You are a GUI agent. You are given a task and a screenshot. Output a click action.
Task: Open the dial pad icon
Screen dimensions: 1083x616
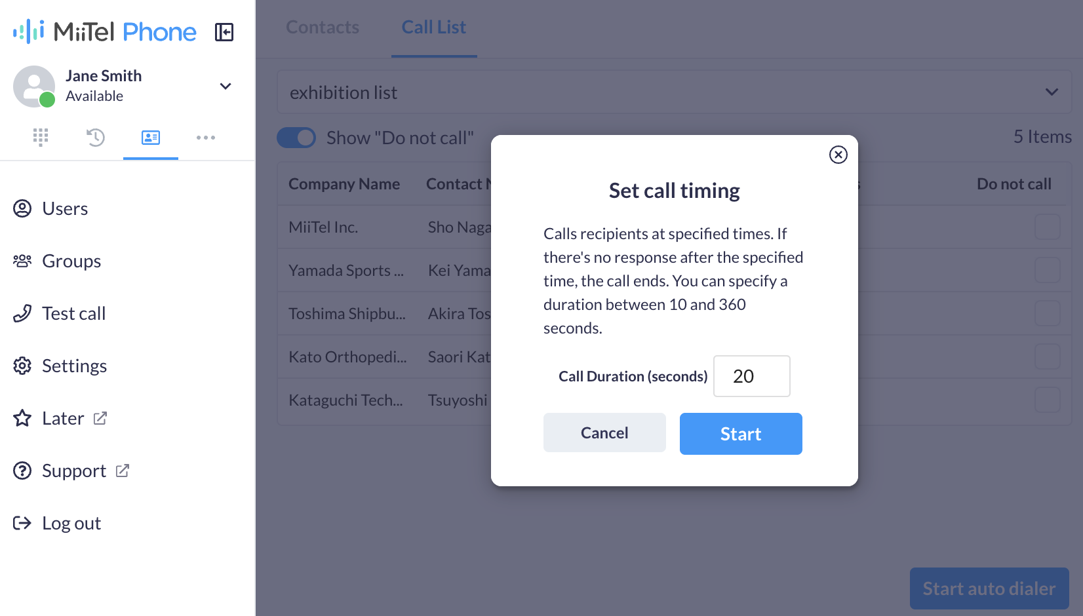pyautogui.click(x=41, y=137)
